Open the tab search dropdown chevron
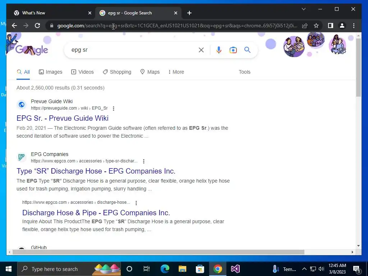Screen dimensions: 368x276 coord(303,9)
